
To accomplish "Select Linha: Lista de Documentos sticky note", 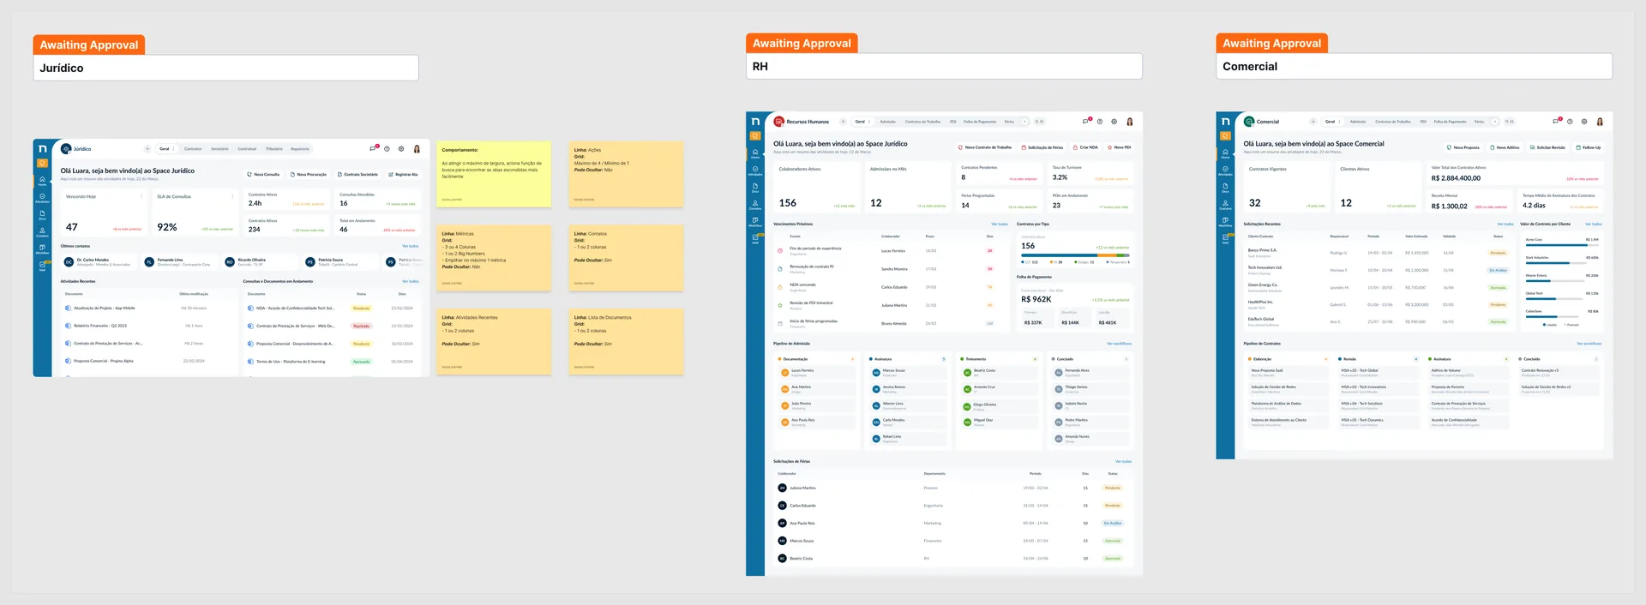I will pos(627,342).
